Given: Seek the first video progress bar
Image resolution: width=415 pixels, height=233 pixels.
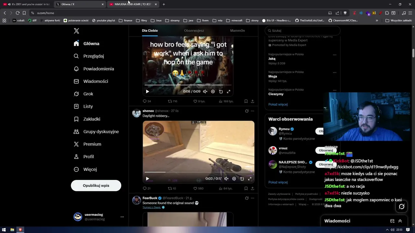Looking at the screenshot, I should [x=188, y=85].
